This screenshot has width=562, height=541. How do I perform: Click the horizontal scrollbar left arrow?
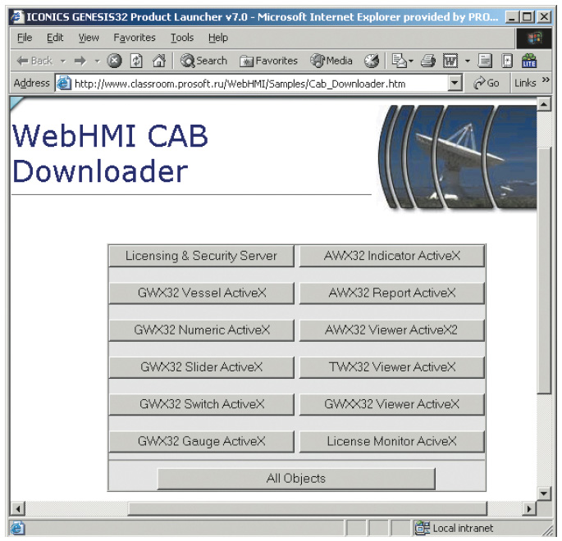[x=17, y=508]
